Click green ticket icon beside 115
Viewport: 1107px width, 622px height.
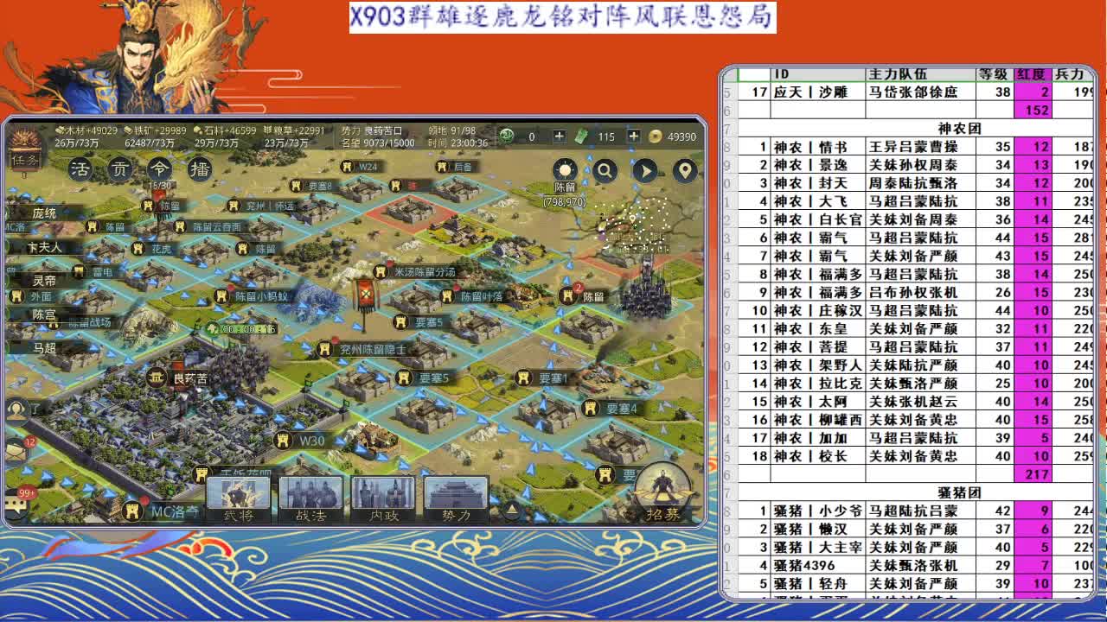pos(583,136)
